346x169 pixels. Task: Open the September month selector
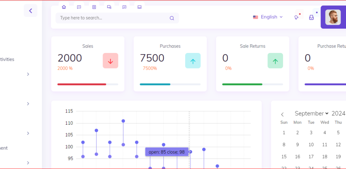[x=311, y=113]
